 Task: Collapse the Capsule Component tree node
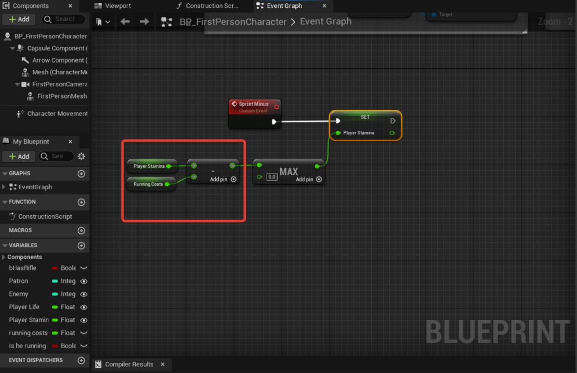click(12, 48)
